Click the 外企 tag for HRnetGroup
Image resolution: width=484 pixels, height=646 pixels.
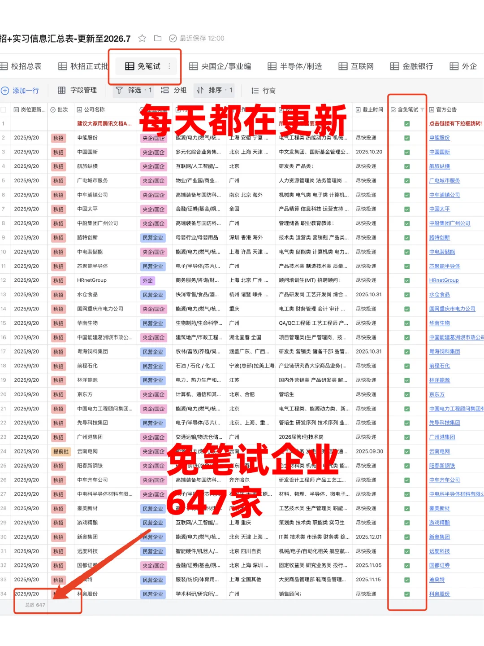pyautogui.click(x=147, y=281)
